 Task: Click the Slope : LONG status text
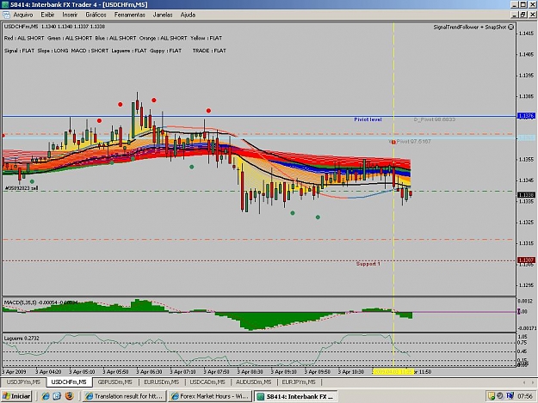[x=53, y=51]
